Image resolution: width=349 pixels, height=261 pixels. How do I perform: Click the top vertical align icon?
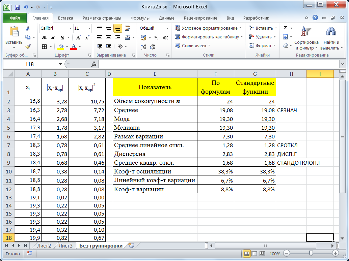[x=100, y=28]
